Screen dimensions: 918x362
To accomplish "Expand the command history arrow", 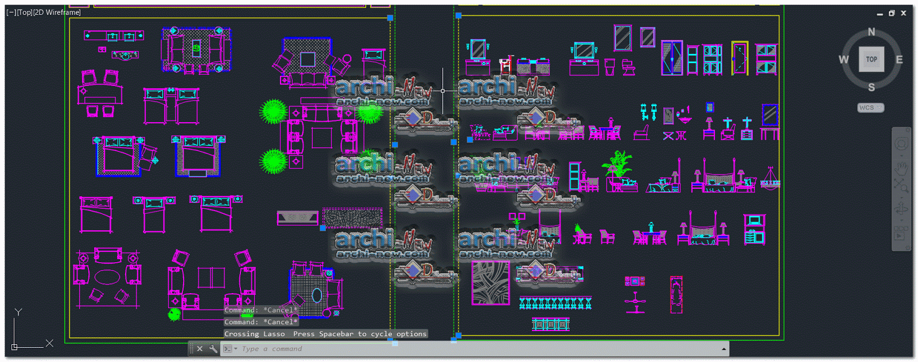I will (x=723, y=349).
